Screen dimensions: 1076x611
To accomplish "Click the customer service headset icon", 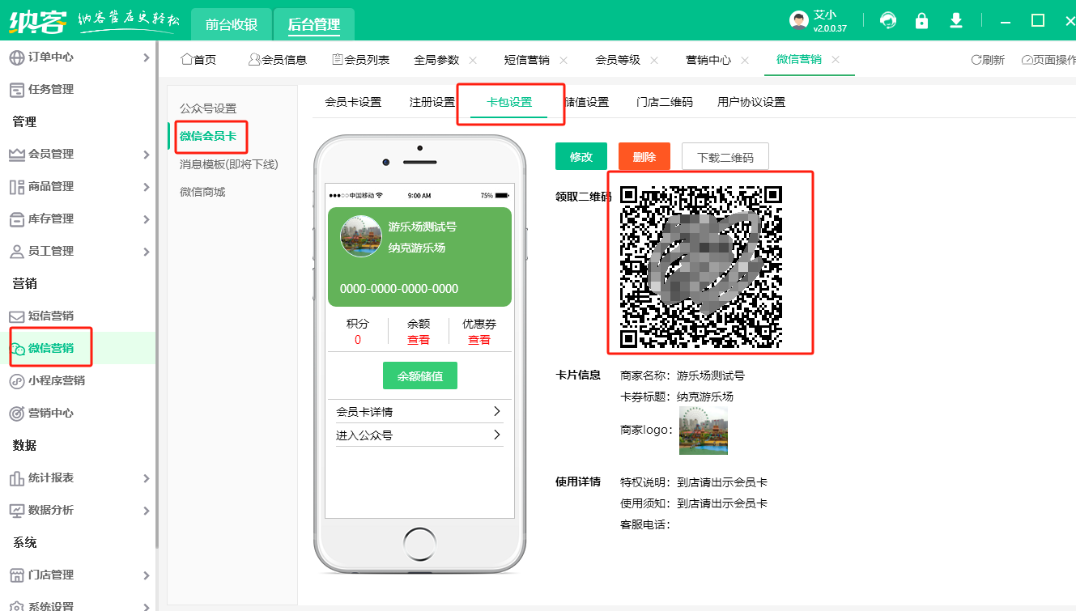I will click(888, 20).
